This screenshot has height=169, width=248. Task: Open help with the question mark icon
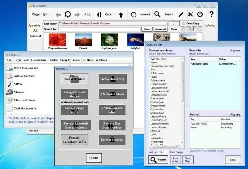coord(212,14)
